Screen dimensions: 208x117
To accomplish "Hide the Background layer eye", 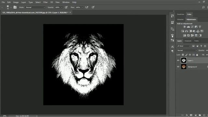I will click(x=178, y=67).
